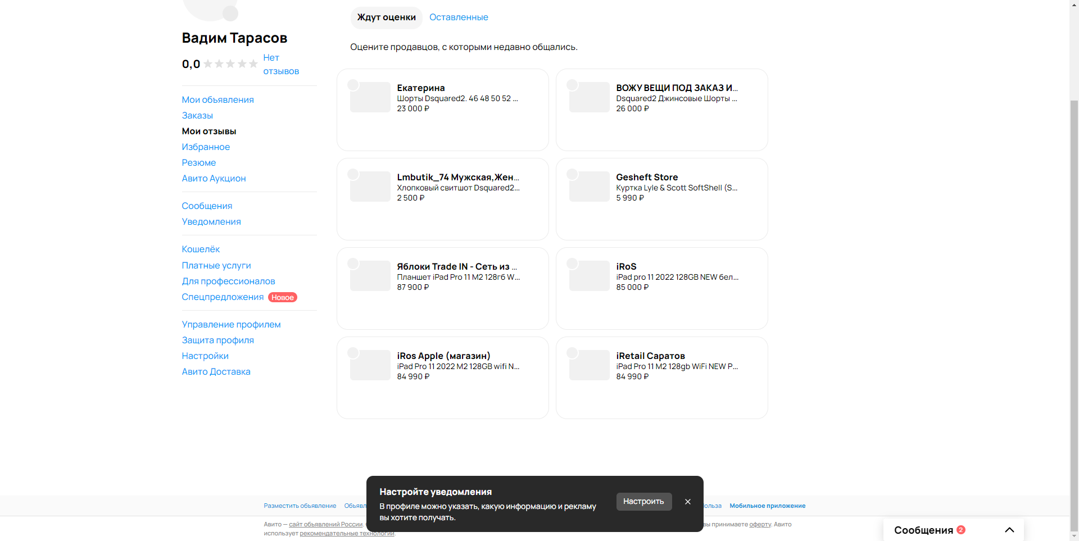
Task: Open Защита профиля
Action: [217, 340]
